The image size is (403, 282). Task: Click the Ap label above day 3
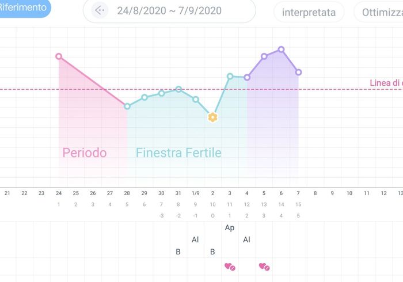[x=230, y=227]
